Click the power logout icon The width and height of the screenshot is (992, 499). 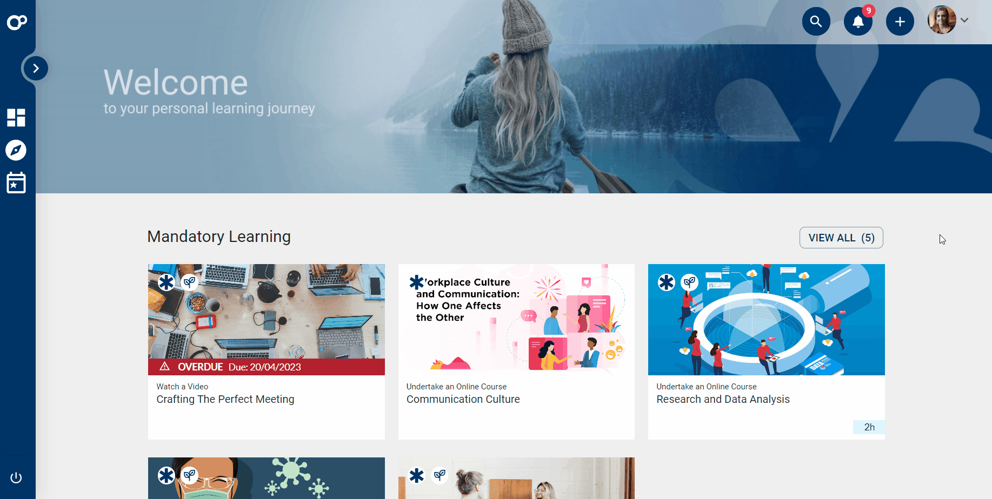tap(16, 478)
